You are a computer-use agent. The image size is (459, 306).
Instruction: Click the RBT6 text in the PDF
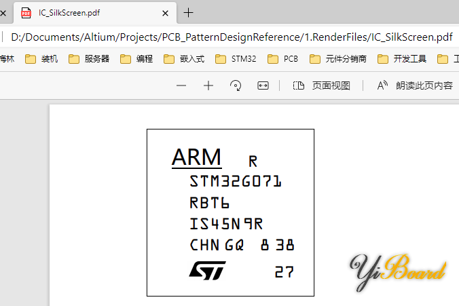point(209,203)
